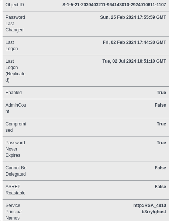Click the Enabled property label
Image resolution: width=172 pixels, height=221 pixels.
click(14, 93)
